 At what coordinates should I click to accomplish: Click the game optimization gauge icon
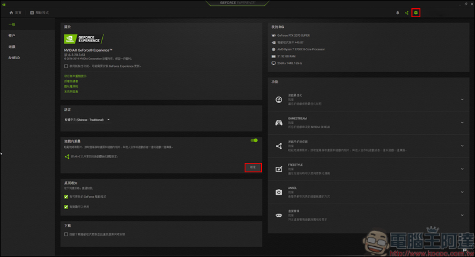coord(278,99)
